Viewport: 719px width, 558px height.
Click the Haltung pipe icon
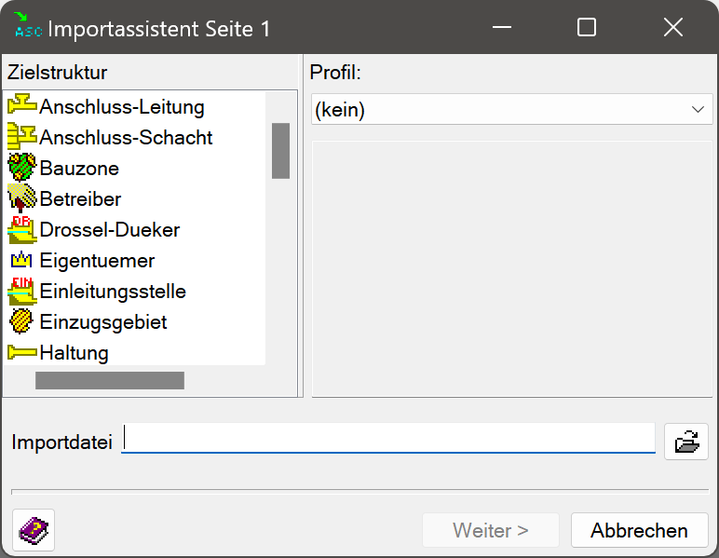[22, 352]
